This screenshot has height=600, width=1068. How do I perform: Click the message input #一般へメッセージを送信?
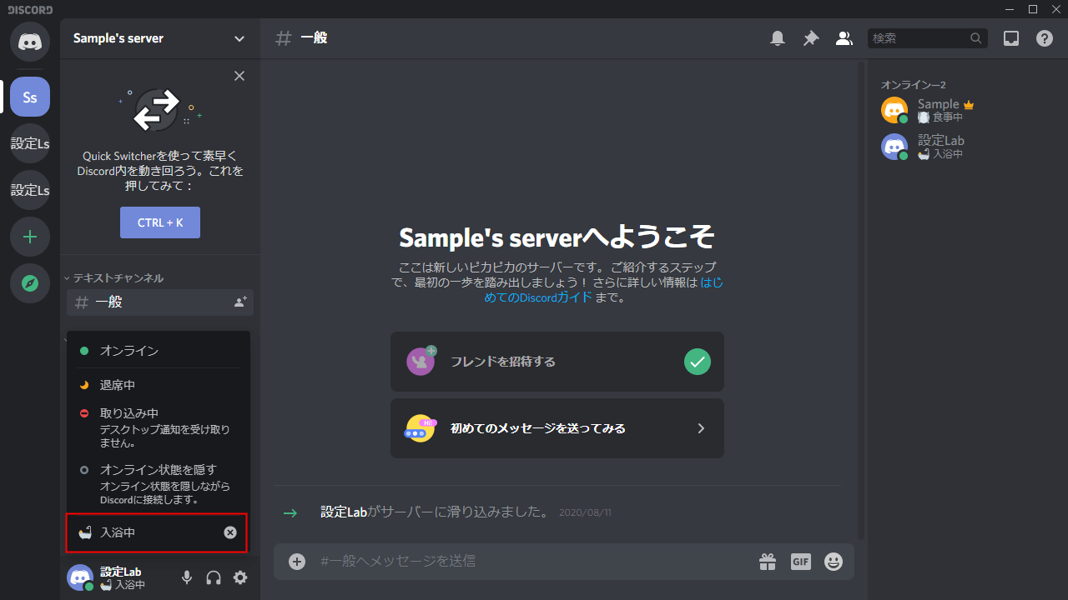coord(530,562)
